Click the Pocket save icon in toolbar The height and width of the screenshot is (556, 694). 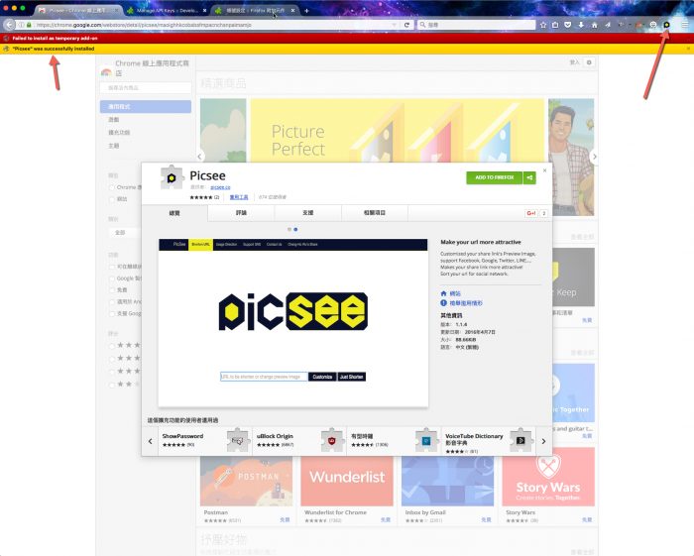[568, 25]
